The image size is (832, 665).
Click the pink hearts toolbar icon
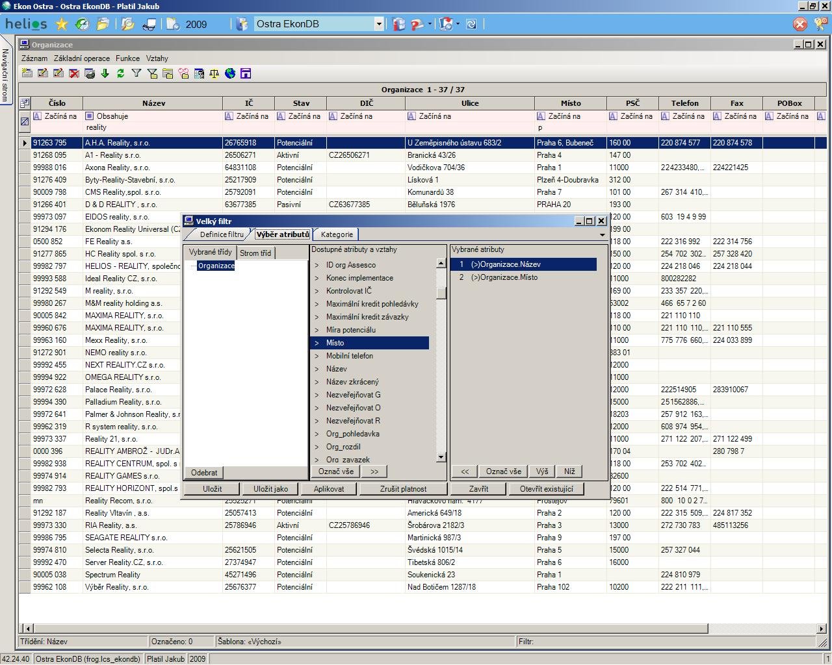pyautogui.click(x=183, y=73)
